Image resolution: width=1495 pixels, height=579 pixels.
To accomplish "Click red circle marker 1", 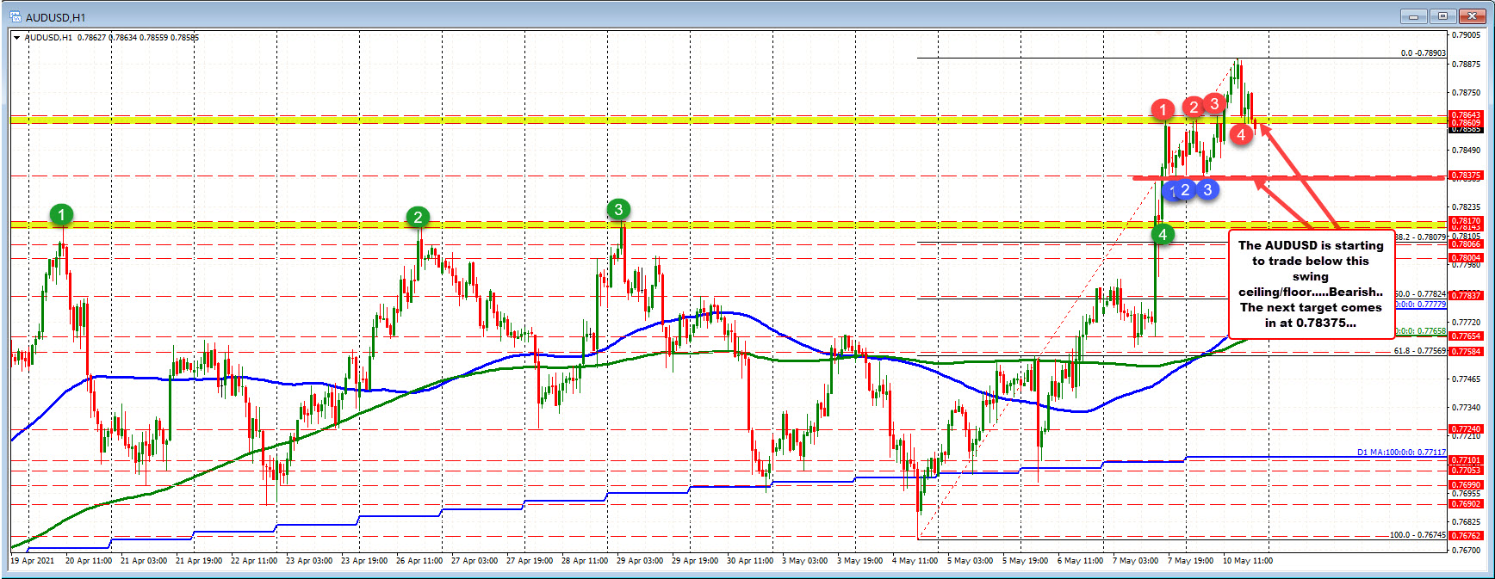I will 1163,109.
